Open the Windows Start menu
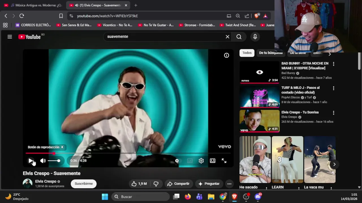This screenshot has height=203, width=362. click(x=105, y=197)
